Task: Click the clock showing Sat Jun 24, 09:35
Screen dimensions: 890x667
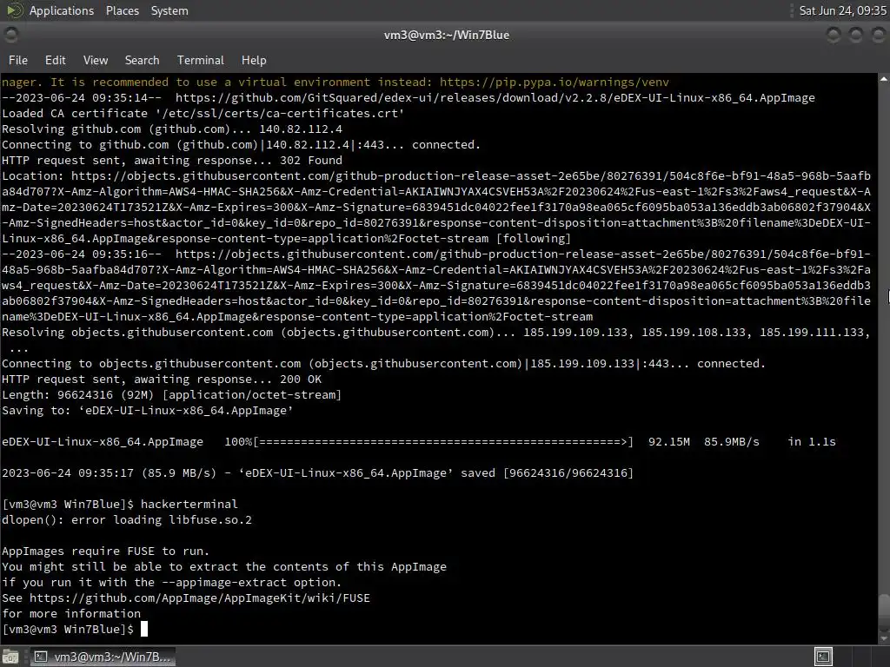Action: (842, 10)
